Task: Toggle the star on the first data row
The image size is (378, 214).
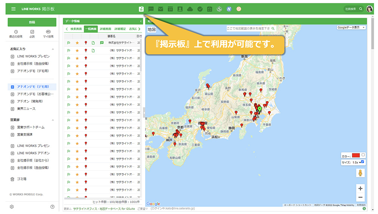Action: tap(77, 43)
